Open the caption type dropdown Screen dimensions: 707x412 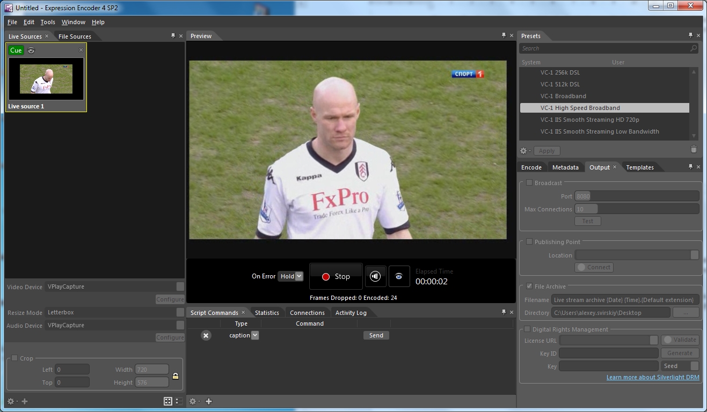click(x=255, y=335)
